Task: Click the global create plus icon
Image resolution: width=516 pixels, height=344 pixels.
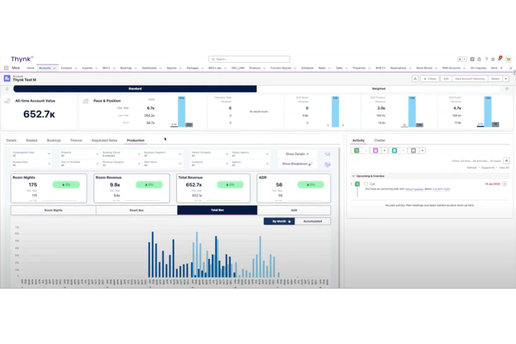Action: coord(472,59)
